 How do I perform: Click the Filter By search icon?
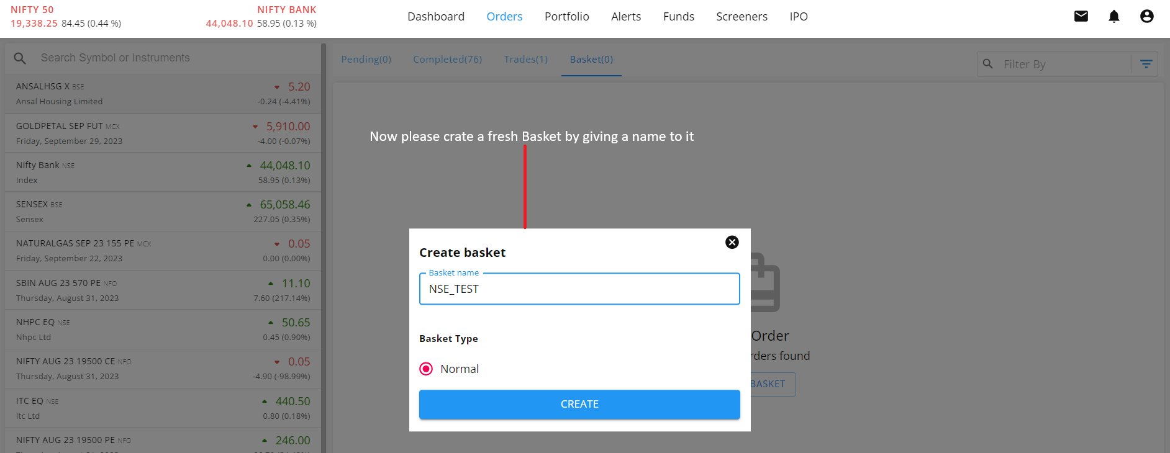(988, 64)
